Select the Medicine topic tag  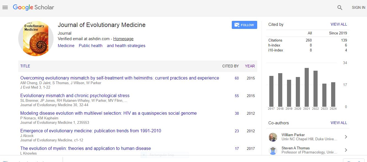tap(66, 46)
